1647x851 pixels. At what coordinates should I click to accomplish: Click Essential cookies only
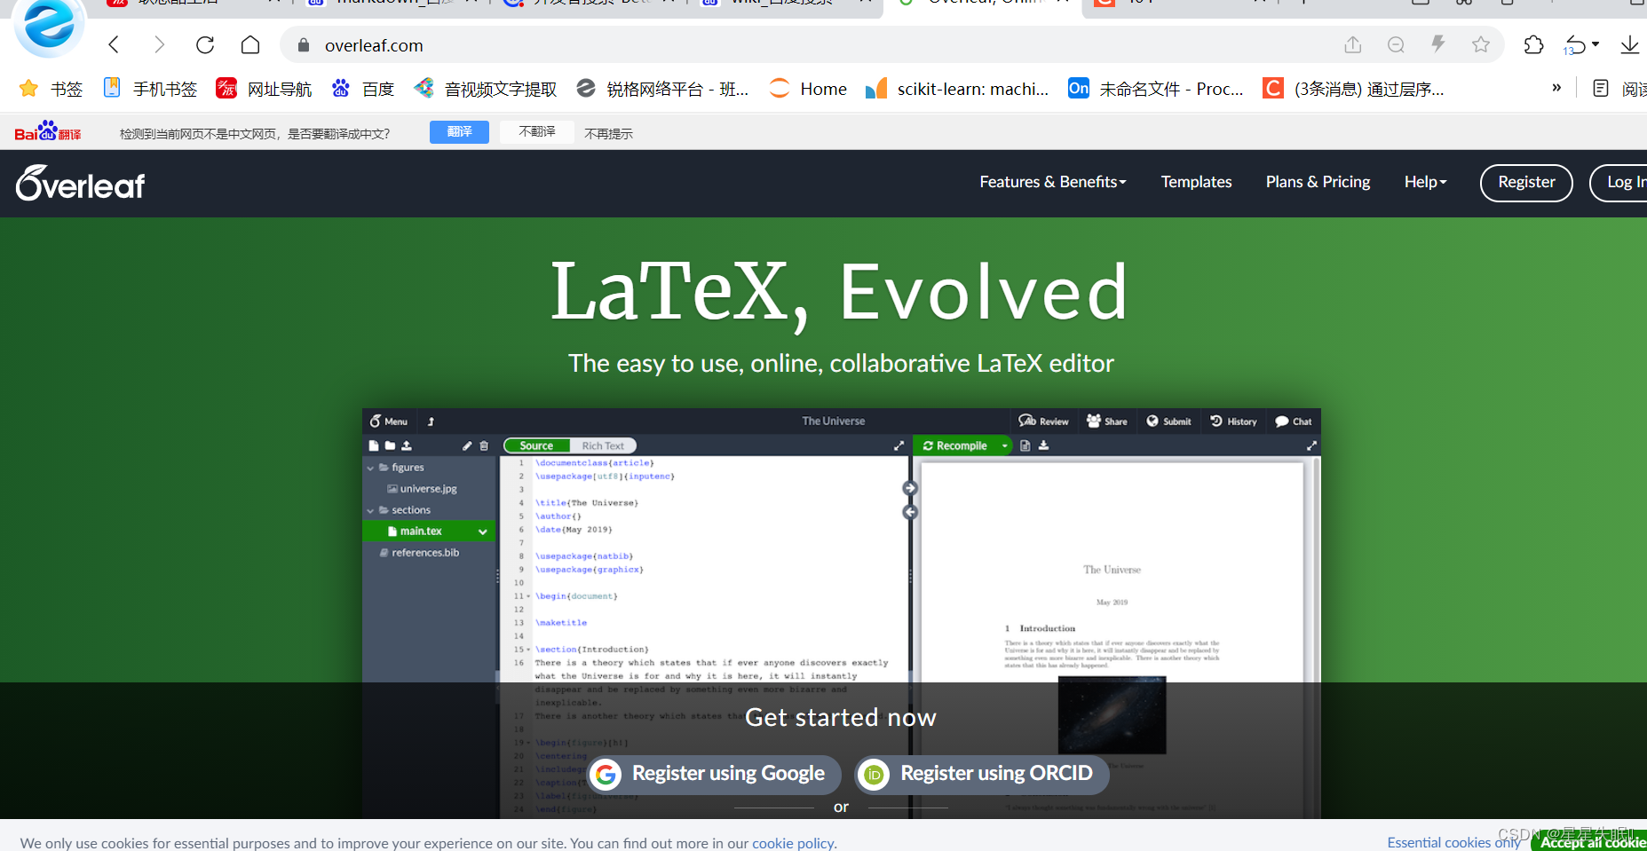(x=1453, y=842)
